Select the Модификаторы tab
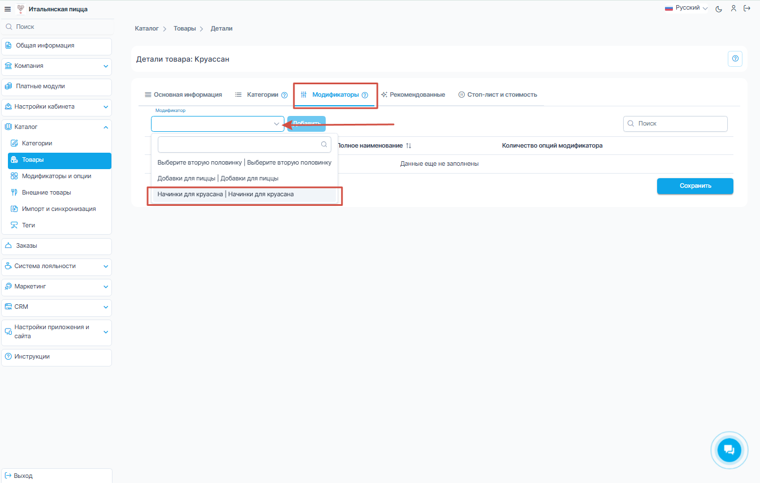The image size is (760, 483). (335, 94)
